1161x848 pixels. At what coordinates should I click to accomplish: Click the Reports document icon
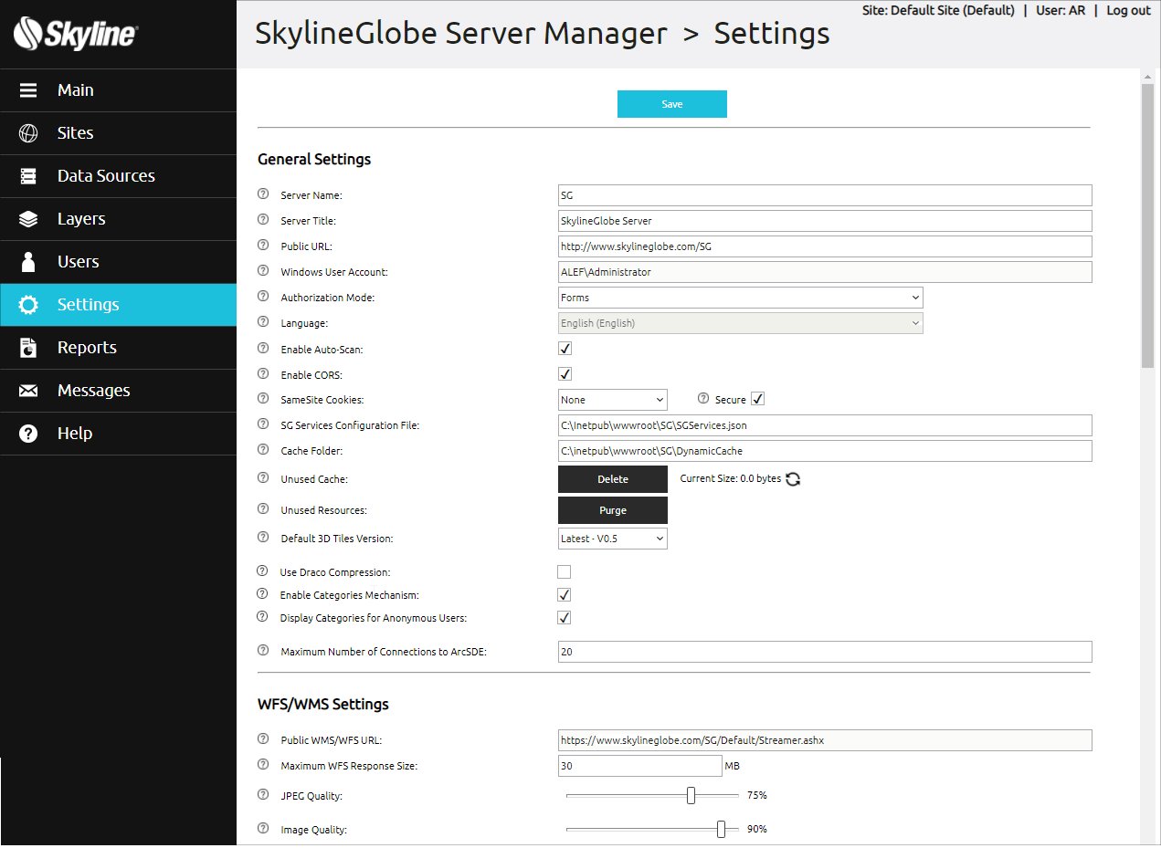pyautogui.click(x=28, y=348)
